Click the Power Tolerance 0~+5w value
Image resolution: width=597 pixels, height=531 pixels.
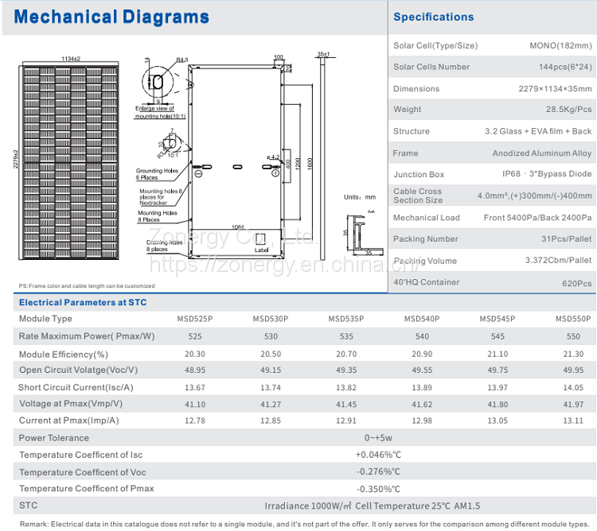[378, 437]
